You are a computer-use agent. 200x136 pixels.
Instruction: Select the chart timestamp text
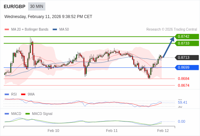tap(48, 17)
